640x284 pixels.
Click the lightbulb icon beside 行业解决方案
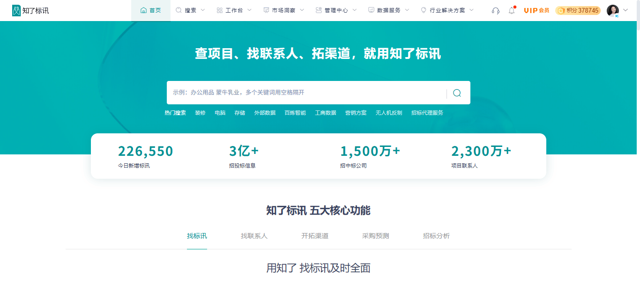click(424, 10)
